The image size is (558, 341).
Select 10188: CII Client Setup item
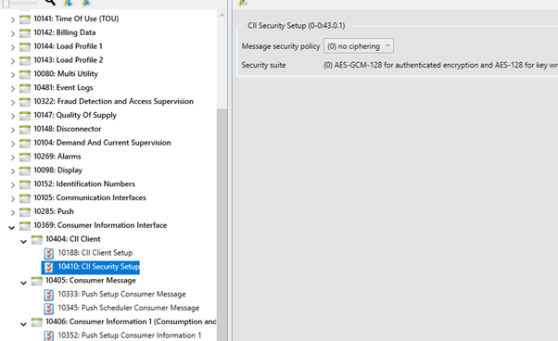point(95,253)
